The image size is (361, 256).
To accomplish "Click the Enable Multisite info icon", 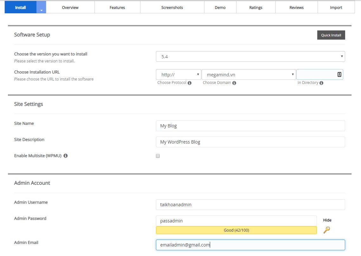I will click(65, 156).
